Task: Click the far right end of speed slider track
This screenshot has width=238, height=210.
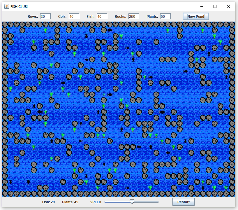Action: coord(158,202)
